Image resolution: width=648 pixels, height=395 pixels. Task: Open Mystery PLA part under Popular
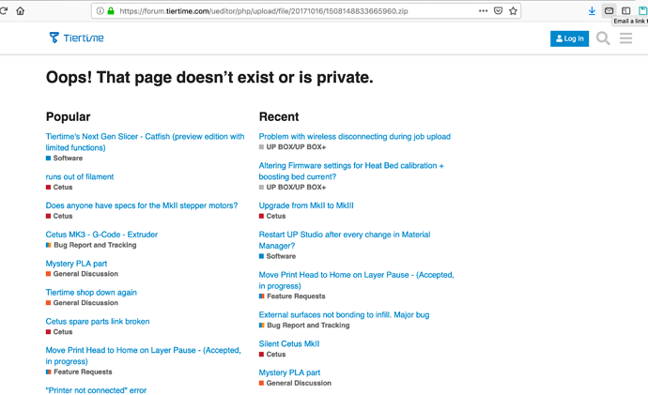(x=76, y=264)
